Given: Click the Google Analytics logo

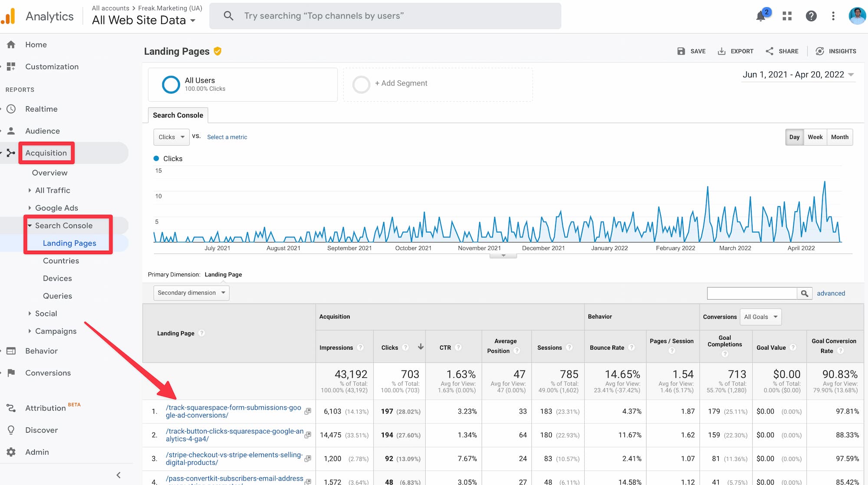Looking at the screenshot, I should pos(8,16).
